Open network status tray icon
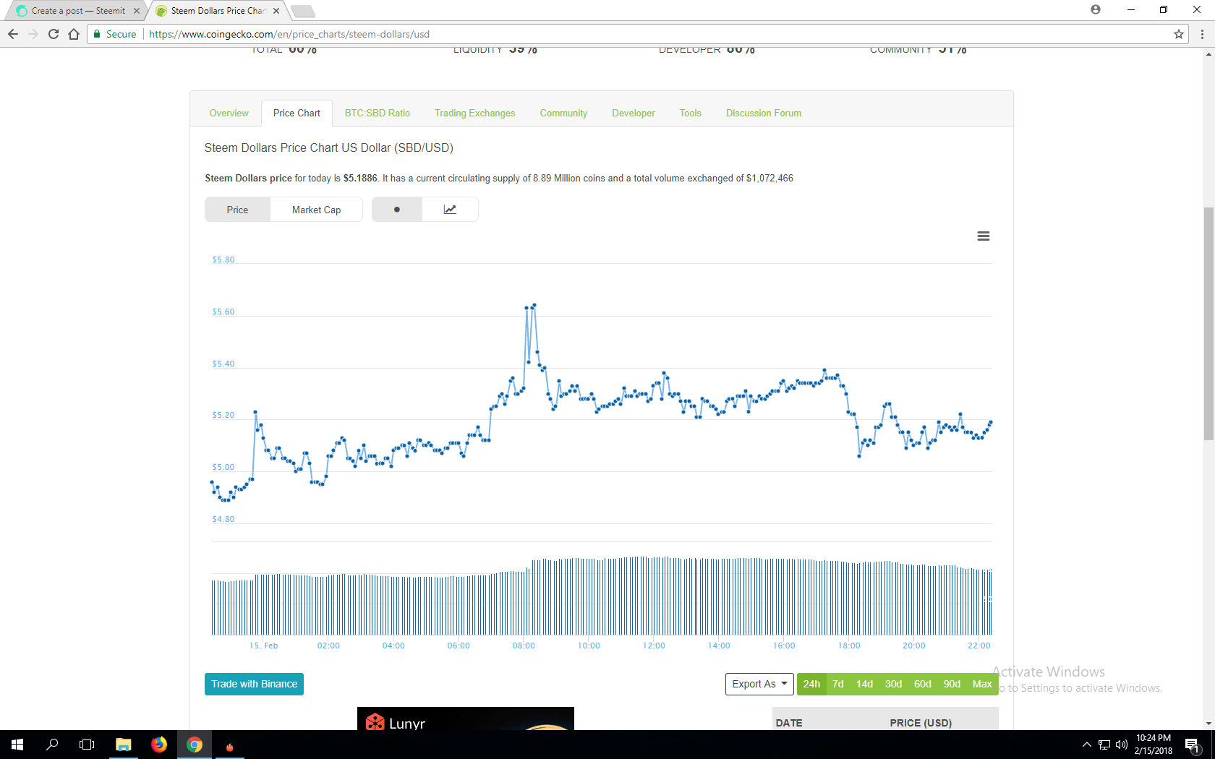The width and height of the screenshot is (1215, 759). [x=1104, y=745]
